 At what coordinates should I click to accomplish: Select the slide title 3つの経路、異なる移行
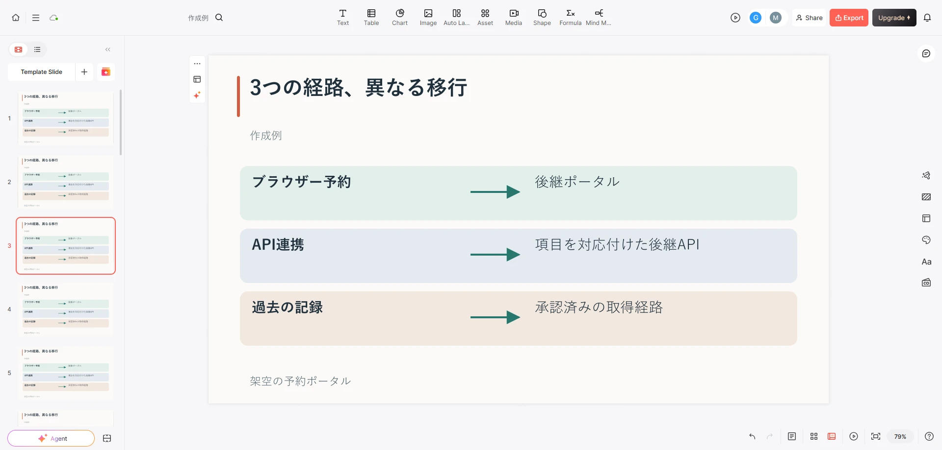359,88
